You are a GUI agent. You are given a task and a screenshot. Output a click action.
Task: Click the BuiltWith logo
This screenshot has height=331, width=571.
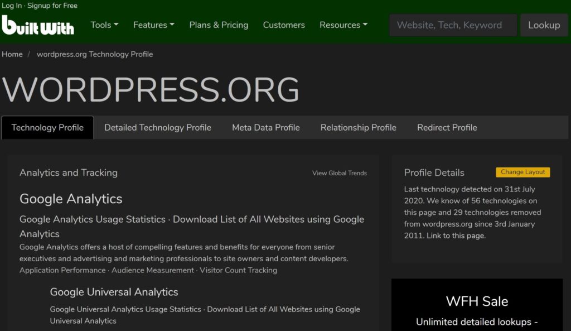click(x=37, y=25)
